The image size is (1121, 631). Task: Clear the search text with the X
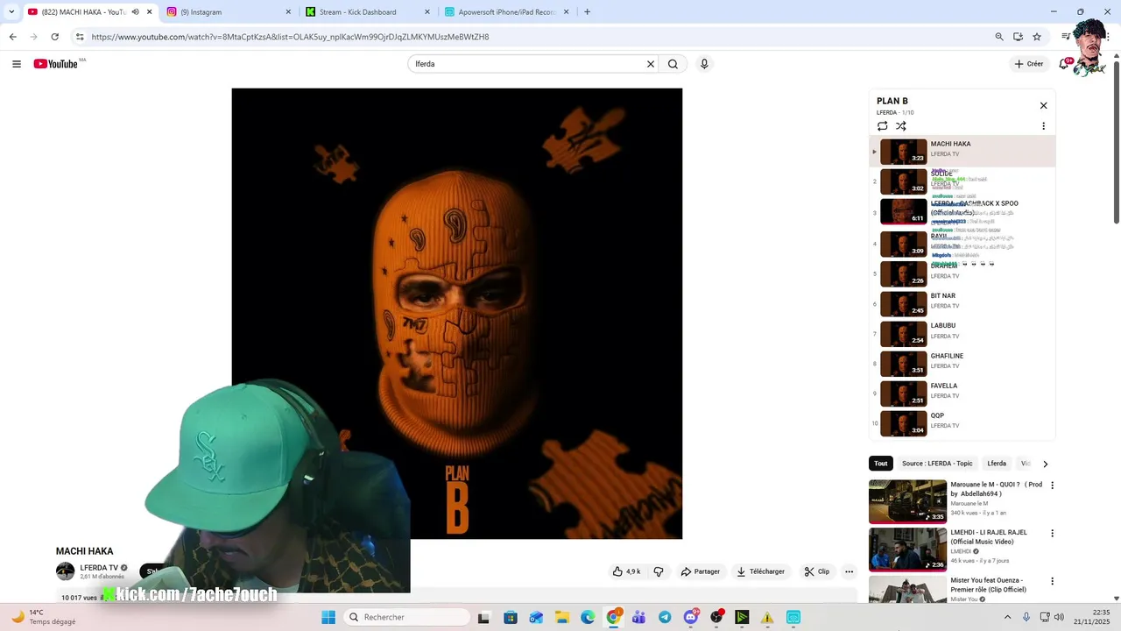(x=651, y=64)
